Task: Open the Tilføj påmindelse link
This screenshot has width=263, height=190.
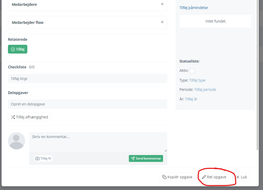Action: point(194,8)
